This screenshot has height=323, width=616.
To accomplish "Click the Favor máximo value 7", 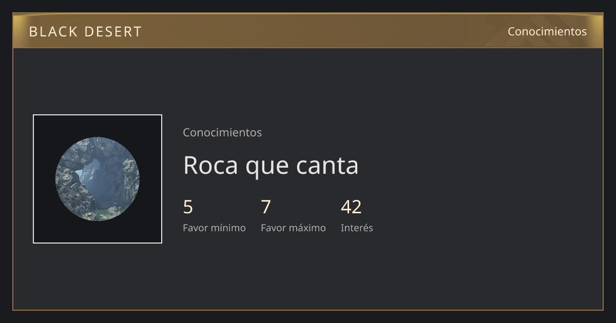I will pyautogui.click(x=265, y=207).
